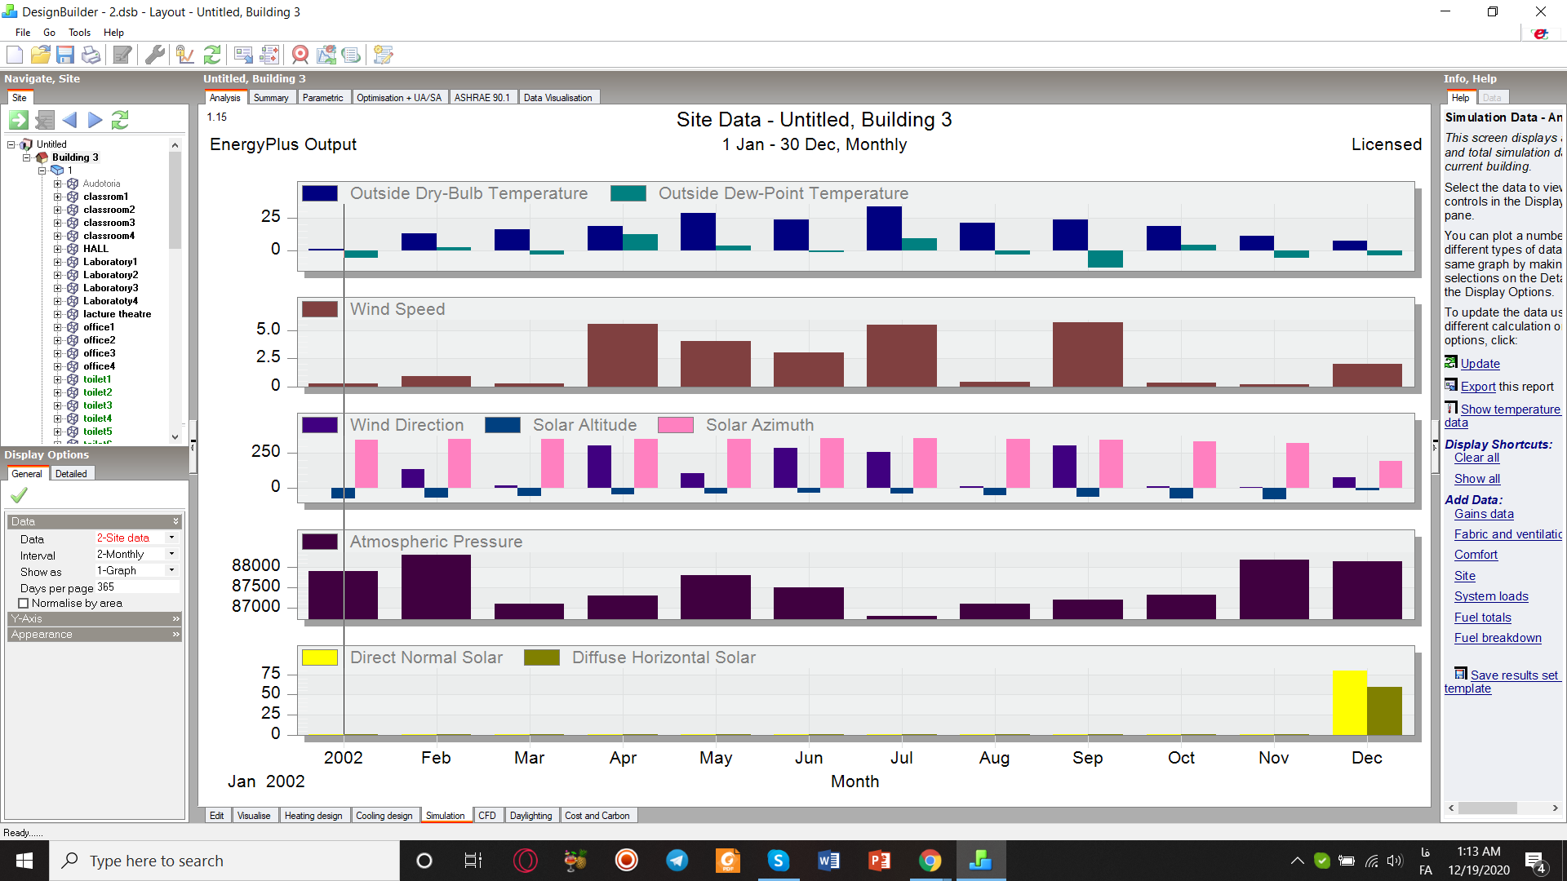The height and width of the screenshot is (881, 1567).
Task: Expand the Y-Axis options section
Action: [95, 618]
